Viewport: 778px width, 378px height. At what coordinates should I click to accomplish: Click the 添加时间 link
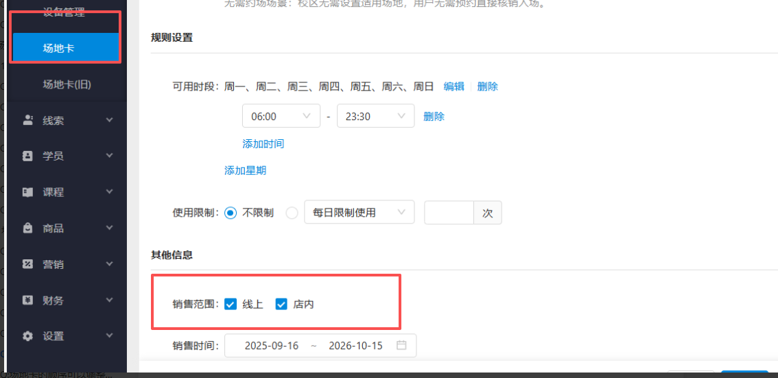click(x=263, y=144)
